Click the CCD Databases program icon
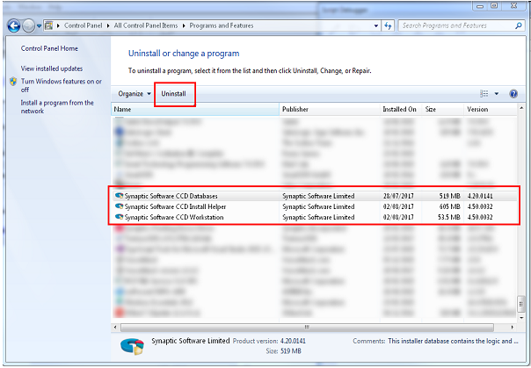 point(120,196)
